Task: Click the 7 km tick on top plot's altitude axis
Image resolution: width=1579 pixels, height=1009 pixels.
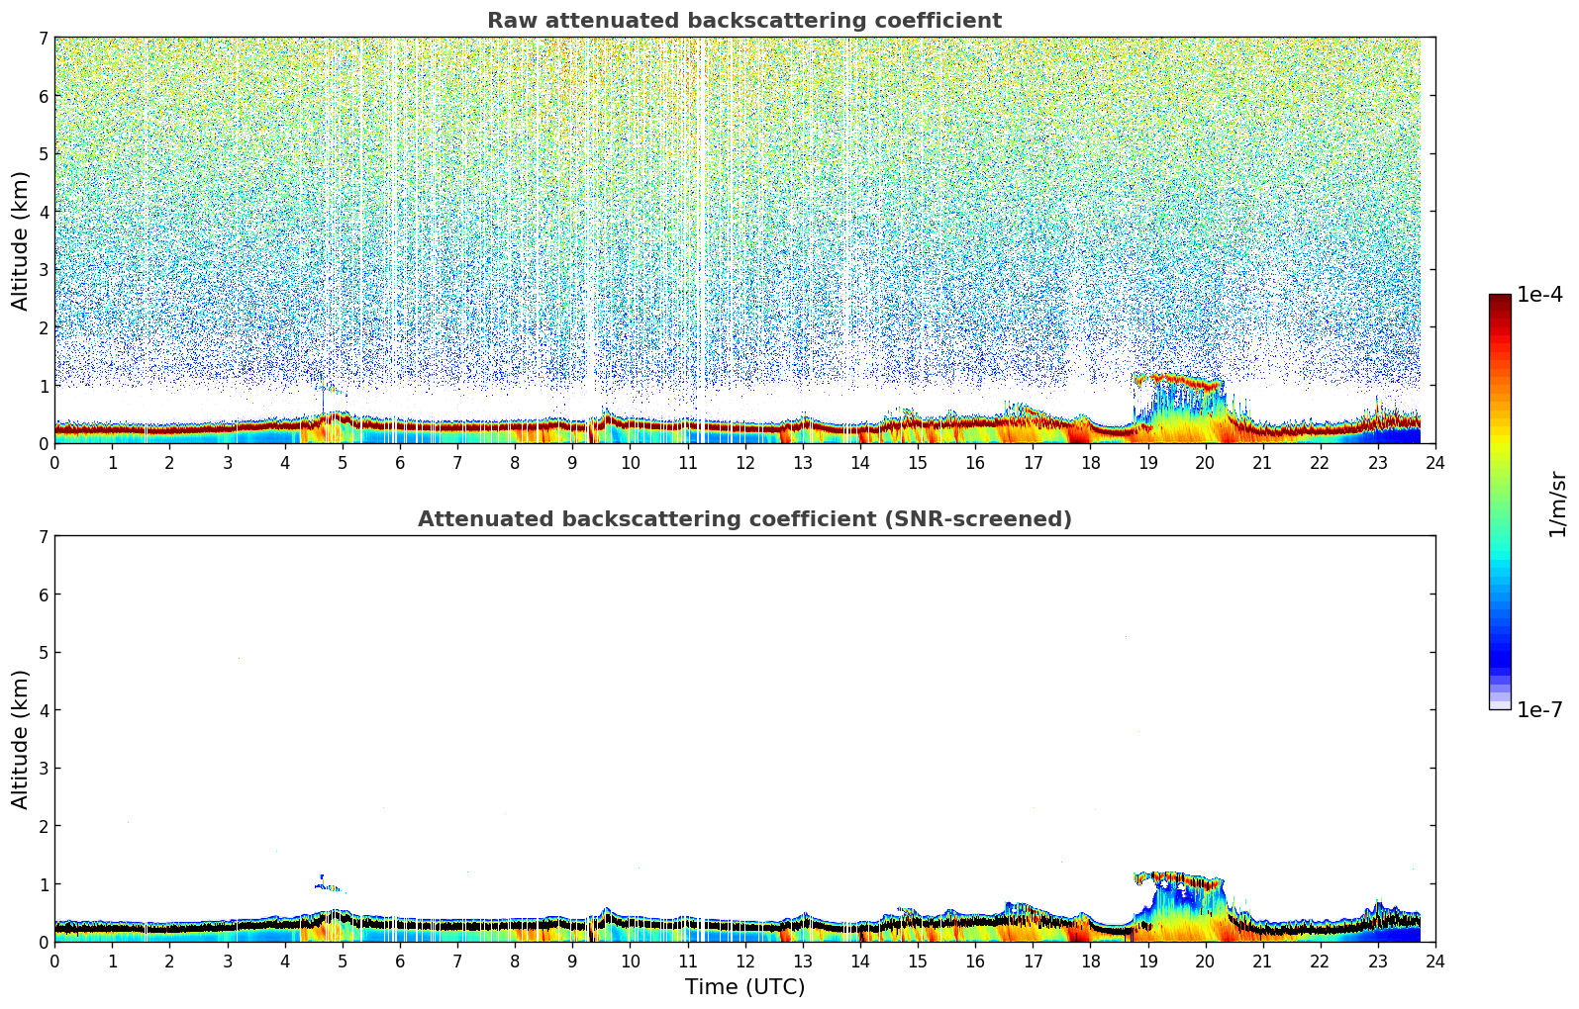Action: coord(43,38)
